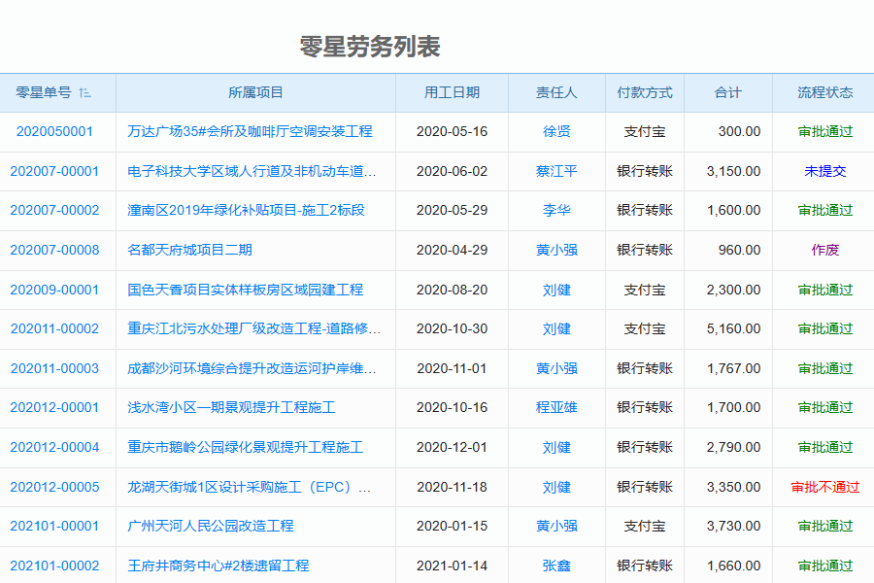Viewport: 874px width, 583px height.
Task: Open project 浅水湾小区一期景观提升工程施工
Action: (x=231, y=408)
